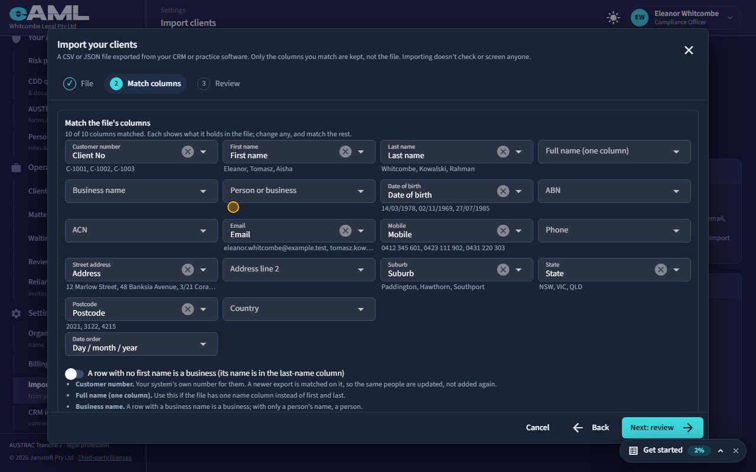
Task: Clear the Suburb column match
Action: 503,270
